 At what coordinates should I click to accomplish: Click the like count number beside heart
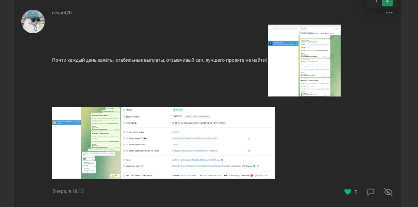[356, 192]
